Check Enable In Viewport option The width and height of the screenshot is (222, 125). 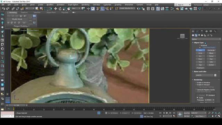click(196, 85)
